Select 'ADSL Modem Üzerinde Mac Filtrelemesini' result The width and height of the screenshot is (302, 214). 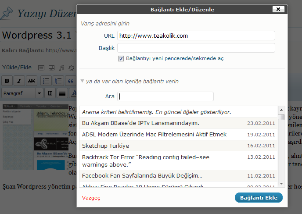point(179,135)
